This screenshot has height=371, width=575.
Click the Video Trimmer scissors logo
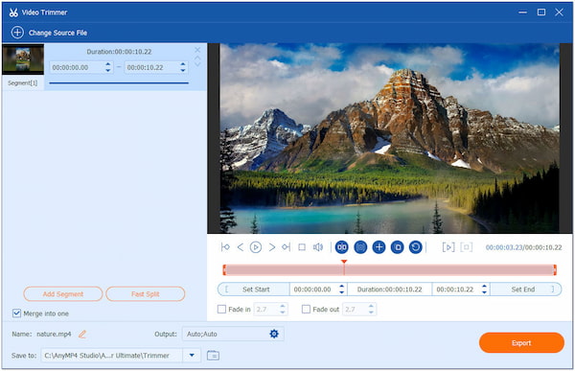coord(13,12)
